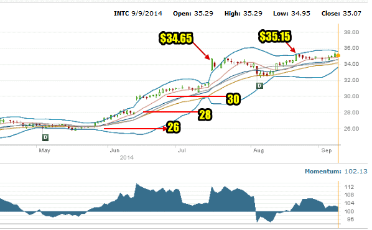Click the 2014 year label under the axis
The image size is (372, 230).
click(x=127, y=158)
